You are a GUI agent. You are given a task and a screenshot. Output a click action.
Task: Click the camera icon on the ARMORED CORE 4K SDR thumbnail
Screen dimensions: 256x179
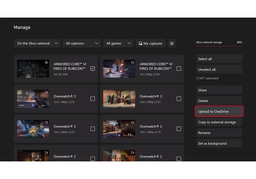(46, 62)
